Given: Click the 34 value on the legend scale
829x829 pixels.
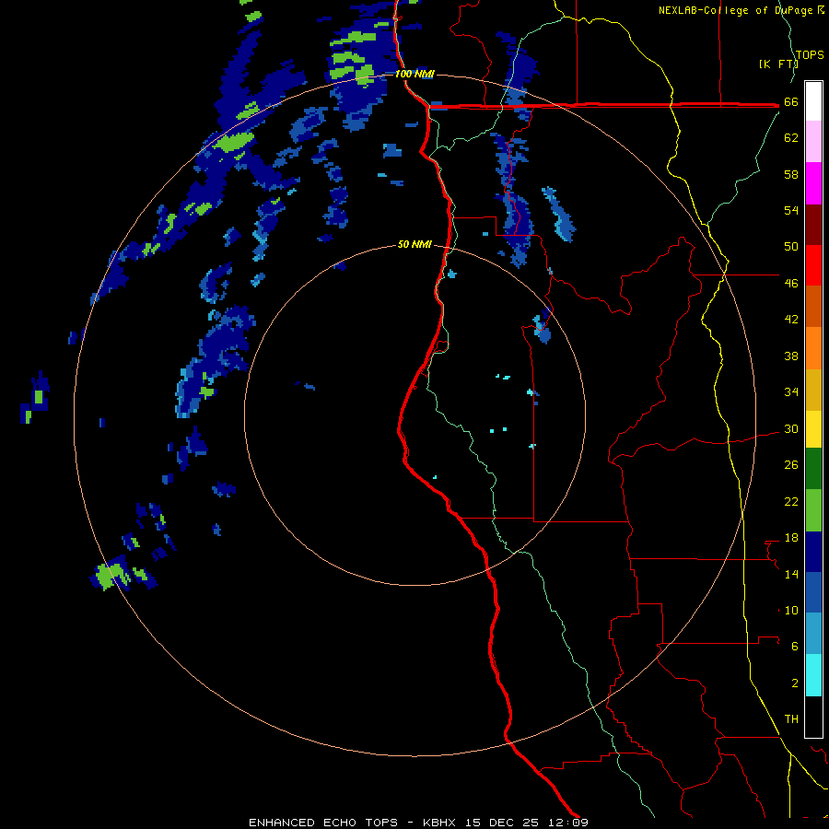Looking at the screenshot, I should 791,392.
